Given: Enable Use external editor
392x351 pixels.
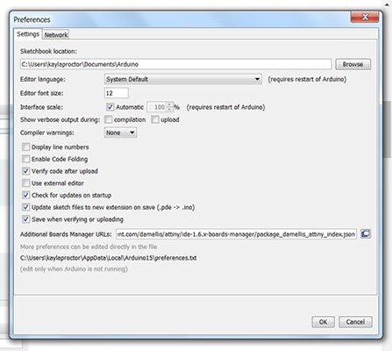Looking at the screenshot, I should tap(26, 183).
